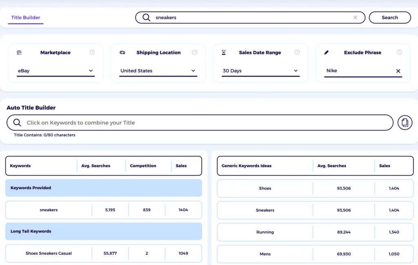The height and width of the screenshot is (265, 418).
Task: Click the magnifier icon inside Auto Title Builder
Action: pyautogui.click(x=17, y=122)
